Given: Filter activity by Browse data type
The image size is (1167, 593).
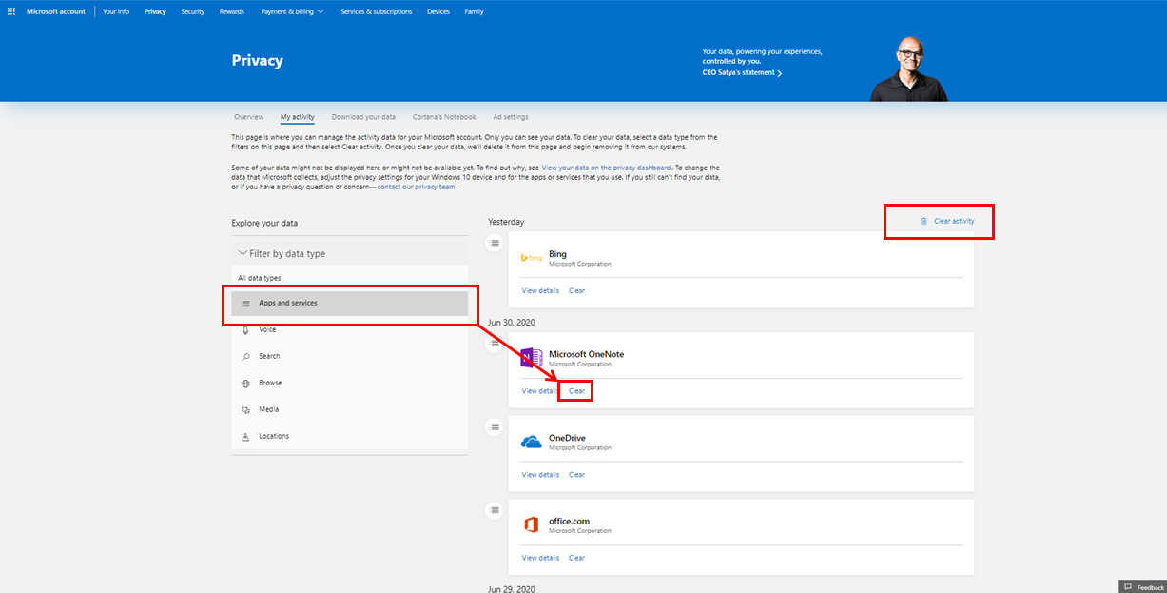Looking at the screenshot, I should coord(269,383).
